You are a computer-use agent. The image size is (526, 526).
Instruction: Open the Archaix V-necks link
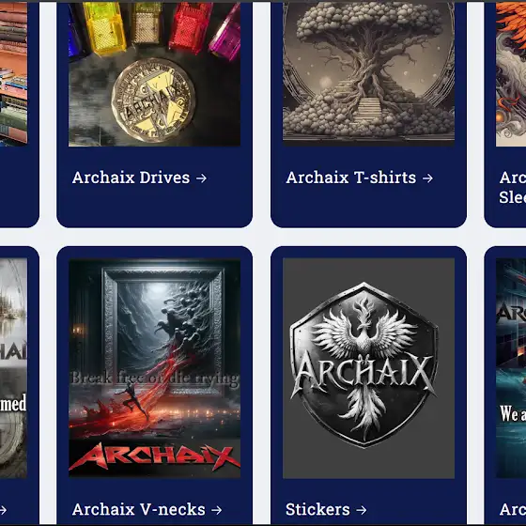[x=147, y=509]
